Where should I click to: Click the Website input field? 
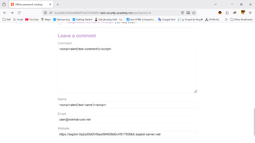pyautogui.click(x=127, y=134)
